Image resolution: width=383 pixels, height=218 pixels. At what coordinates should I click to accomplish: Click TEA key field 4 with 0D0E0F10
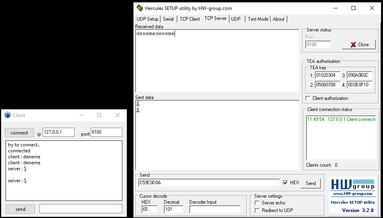359,85
